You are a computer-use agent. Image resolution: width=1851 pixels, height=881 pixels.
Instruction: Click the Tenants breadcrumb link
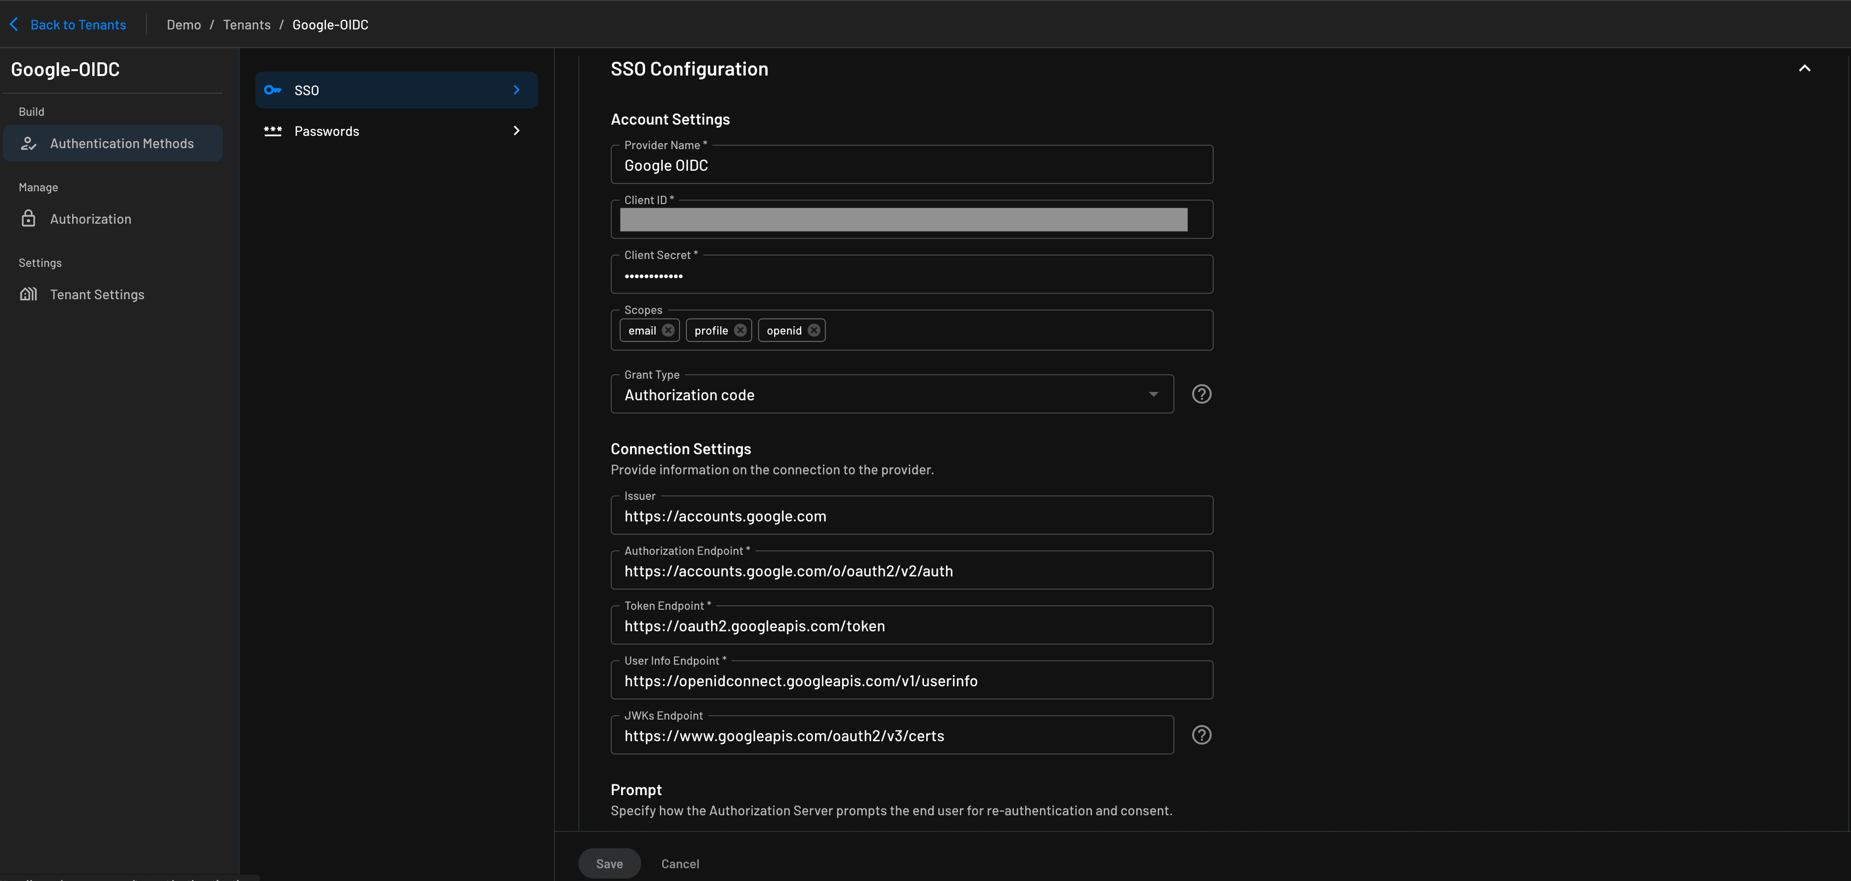click(x=246, y=25)
